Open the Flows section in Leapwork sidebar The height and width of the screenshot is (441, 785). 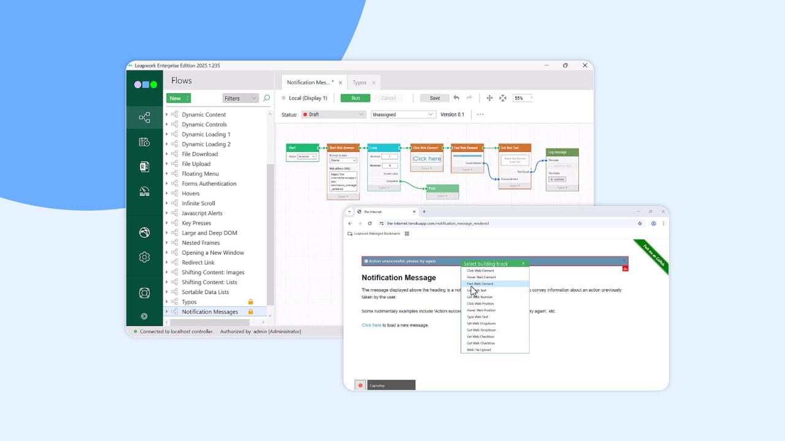click(145, 118)
